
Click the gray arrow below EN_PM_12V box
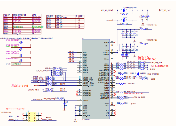[21, 43]
